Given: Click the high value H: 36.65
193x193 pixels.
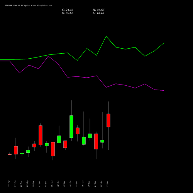Looking at the screenshot, I should [x=98, y=10].
